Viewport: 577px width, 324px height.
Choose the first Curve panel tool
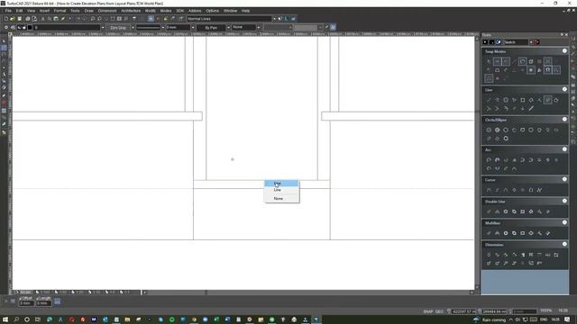[x=489, y=190]
